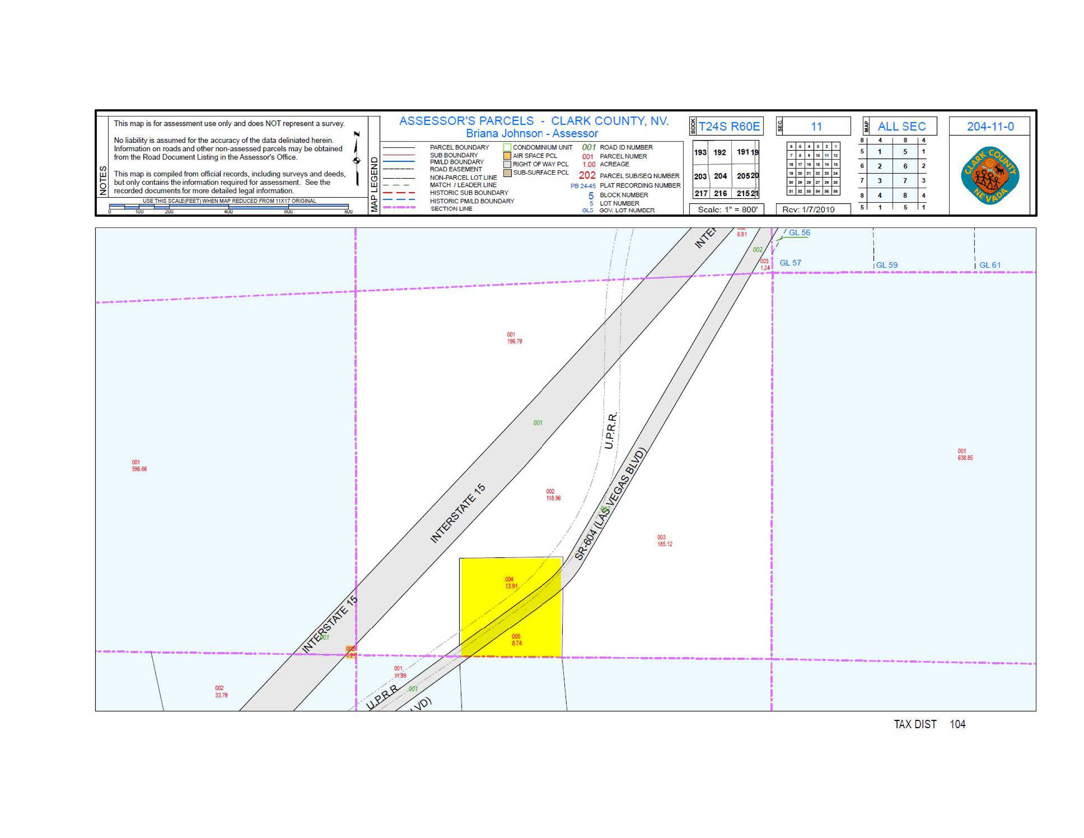This screenshot has height=838, width=1084.
Task: Click the ALL SEC map field
Action: click(x=901, y=127)
